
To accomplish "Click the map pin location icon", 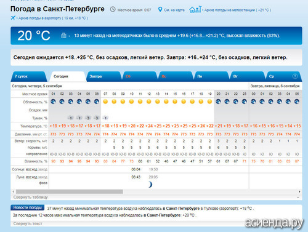I will pyautogui.click(x=160, y=9).
